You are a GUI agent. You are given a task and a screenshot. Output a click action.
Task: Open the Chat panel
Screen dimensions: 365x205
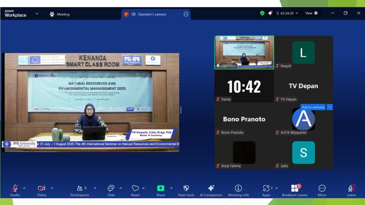[111, 190]
